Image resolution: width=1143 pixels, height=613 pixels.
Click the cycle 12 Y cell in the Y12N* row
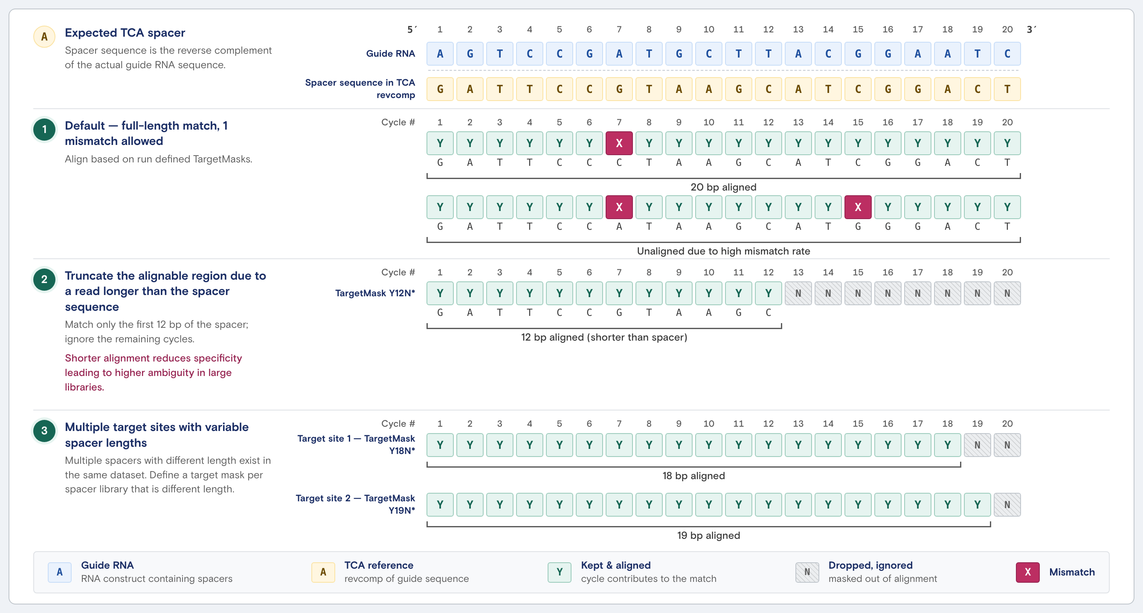tap(768, 293)
